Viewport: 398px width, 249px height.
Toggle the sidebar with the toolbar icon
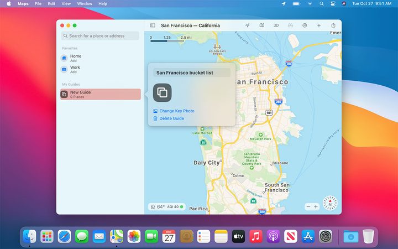point(153,25)
